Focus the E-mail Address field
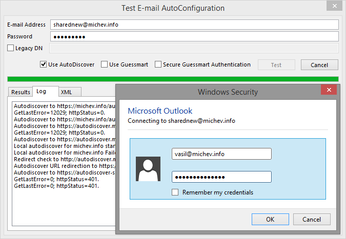This screenshot has width=346, height=239. point(194,25)
